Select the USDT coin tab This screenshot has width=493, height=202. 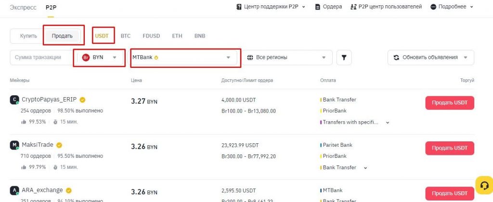(x=102, y=36)
